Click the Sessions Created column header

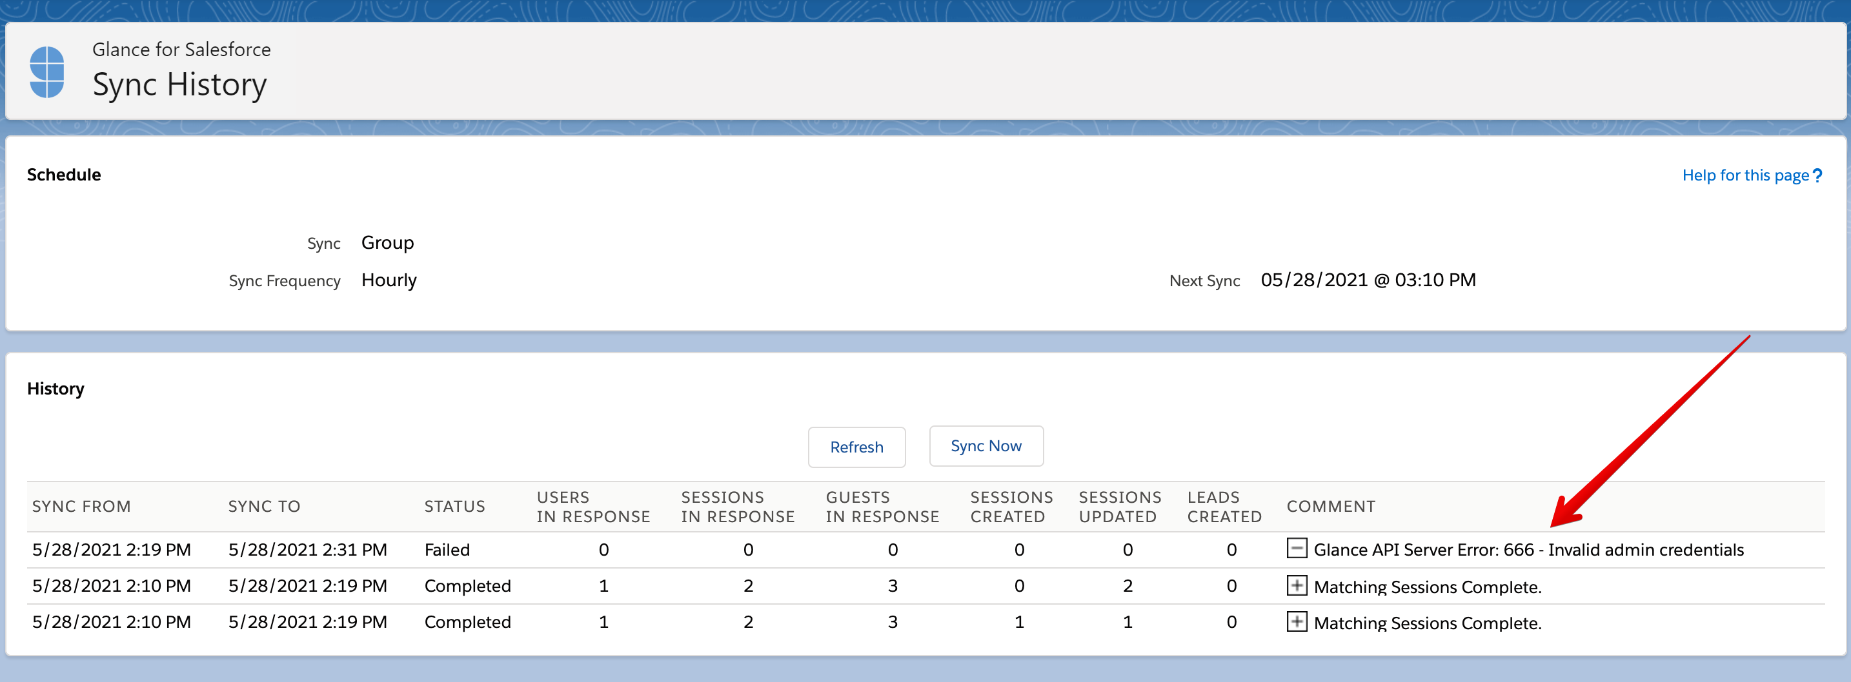coord(1011,507)
